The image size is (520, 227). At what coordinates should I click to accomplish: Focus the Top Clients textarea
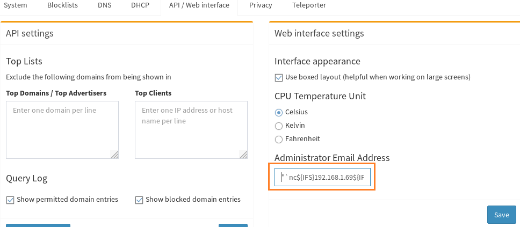tap(191, 130)
